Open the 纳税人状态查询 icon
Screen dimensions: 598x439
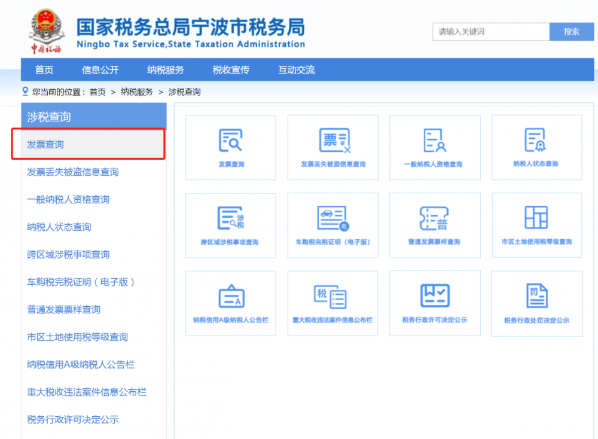(x=536, y=147)
